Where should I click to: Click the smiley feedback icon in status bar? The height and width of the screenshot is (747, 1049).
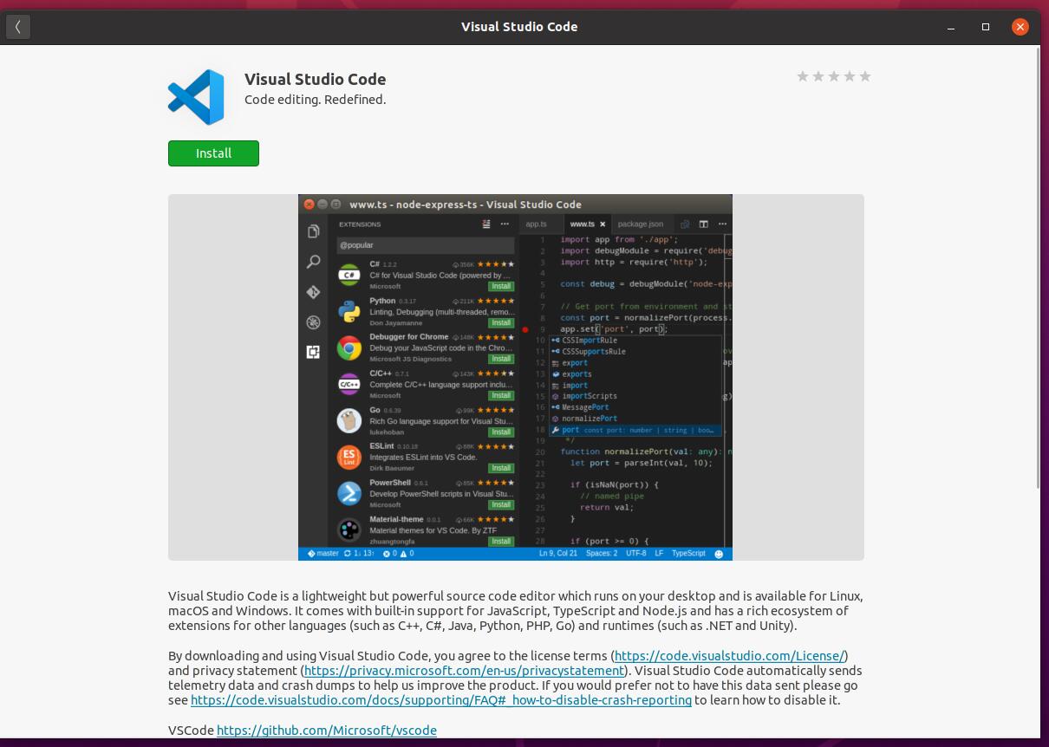pyautogui.click(x=719, y=554)
